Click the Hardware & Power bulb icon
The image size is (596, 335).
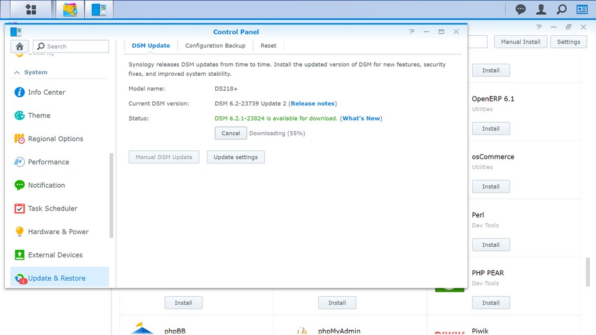point(20,231)
